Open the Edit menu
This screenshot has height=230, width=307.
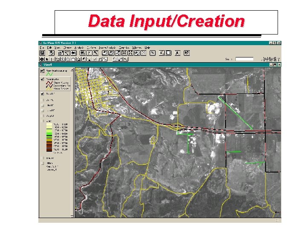click(x=49, y=48)
